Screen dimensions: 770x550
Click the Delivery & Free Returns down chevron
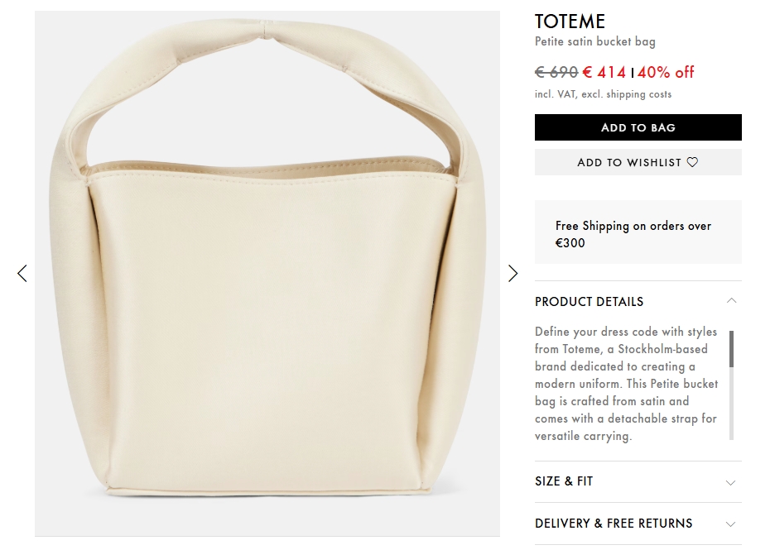click(x=731, y=524)
